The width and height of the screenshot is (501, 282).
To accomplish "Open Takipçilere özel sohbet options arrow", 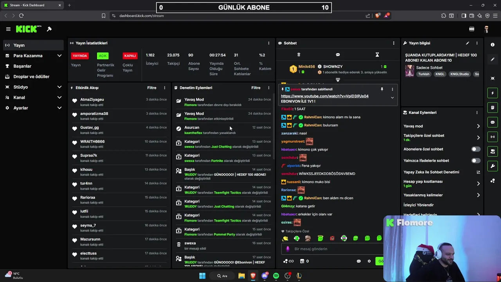I will click(x=478, y=137).
